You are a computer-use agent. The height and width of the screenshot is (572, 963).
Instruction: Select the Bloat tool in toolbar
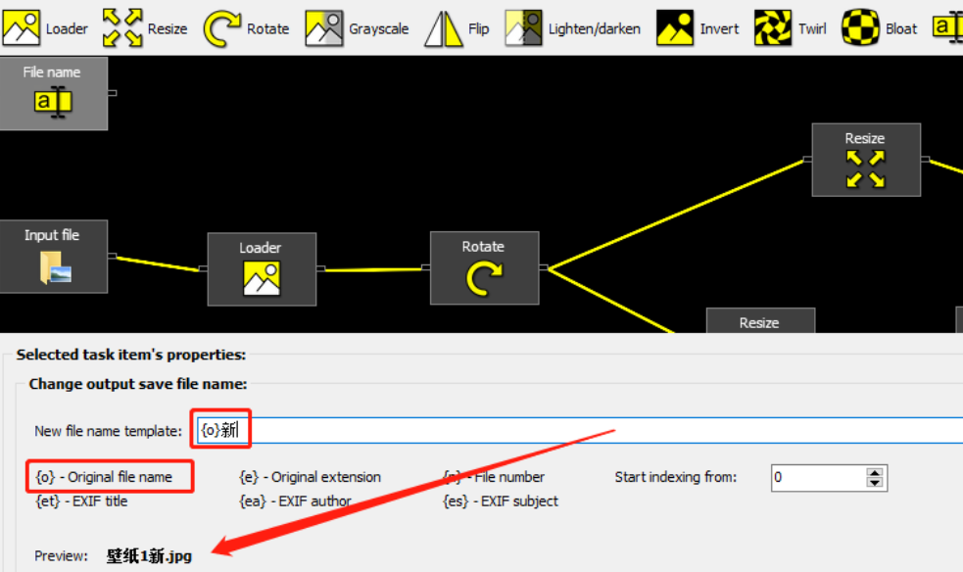pyautogui.click(x=880, y=28)
